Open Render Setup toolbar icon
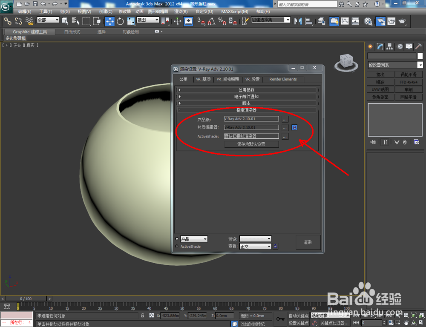426x327 pixels. tap(380, 21)
